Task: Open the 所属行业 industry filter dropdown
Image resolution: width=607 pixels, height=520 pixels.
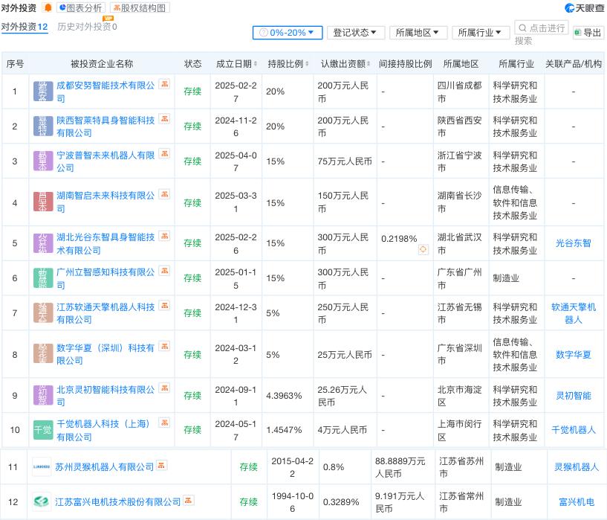Action: 480,33
